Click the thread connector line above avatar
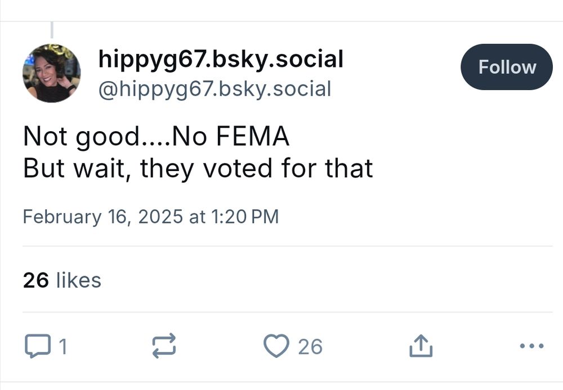This screenshot has height=390, width=563. (x=52, y=30)
